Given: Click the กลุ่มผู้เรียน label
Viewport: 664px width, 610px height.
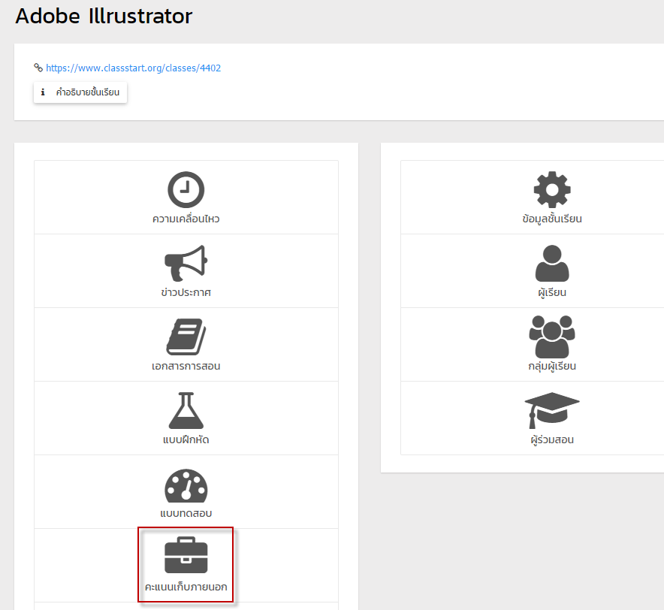Looking at the screenshot, I should pyautogui.click(x=552, y=367).
